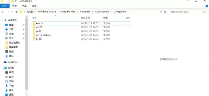Sort by 名称 column header
Image resolution: width=209 pixels, height=96 pixels.
(34, 18)
